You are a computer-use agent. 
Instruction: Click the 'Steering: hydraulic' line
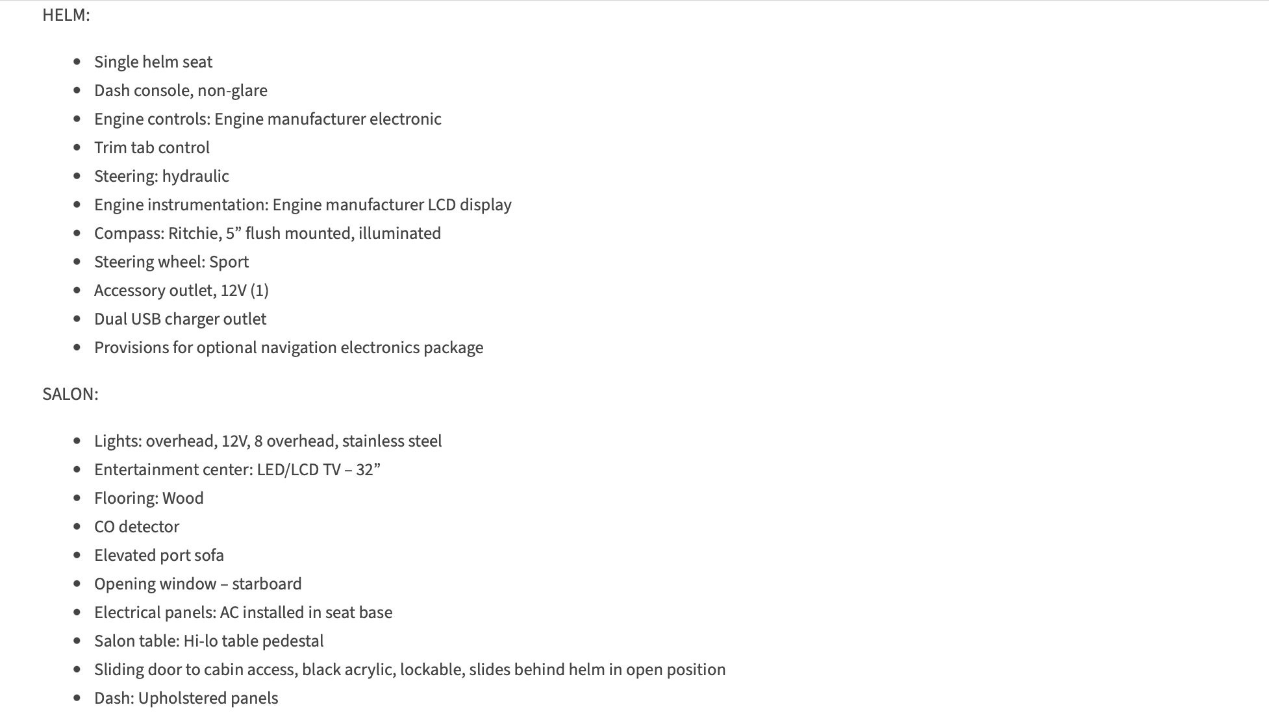tap(162, 176)
